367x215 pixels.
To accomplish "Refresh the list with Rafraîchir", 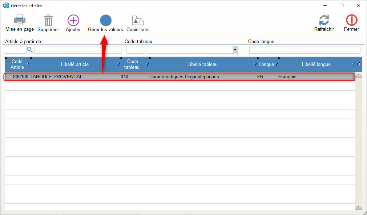I will pos(324,21).
